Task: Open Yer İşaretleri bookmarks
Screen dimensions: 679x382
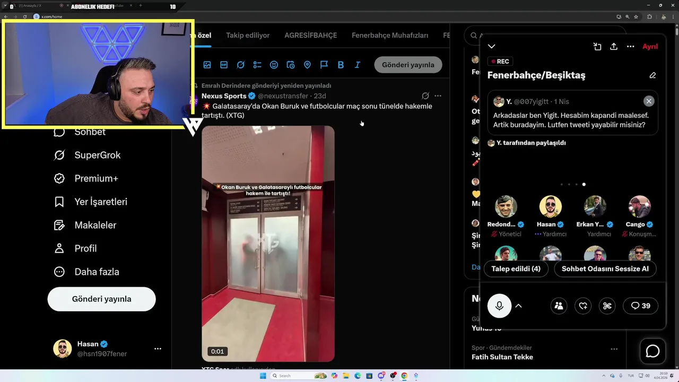Action: pyautogui.click(x=91, y=202)
